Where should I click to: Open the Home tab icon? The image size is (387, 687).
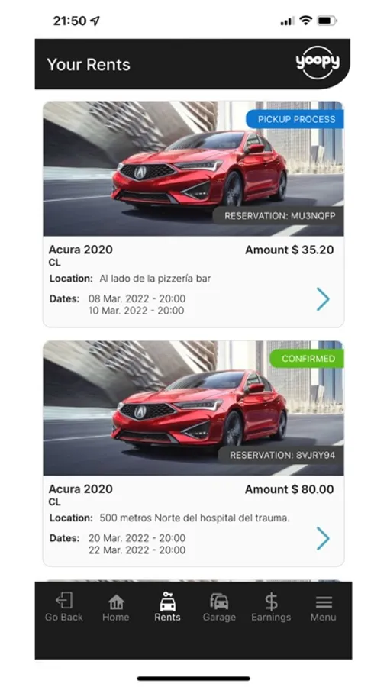116,602
